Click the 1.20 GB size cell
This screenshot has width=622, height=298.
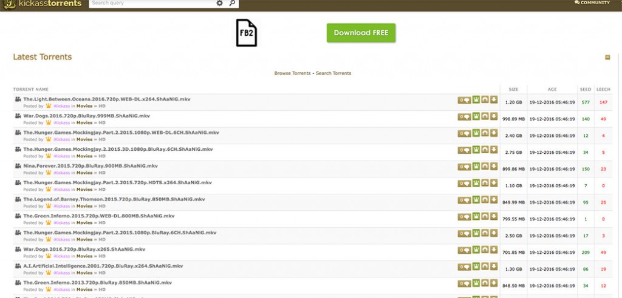click(x=514, y=102)
